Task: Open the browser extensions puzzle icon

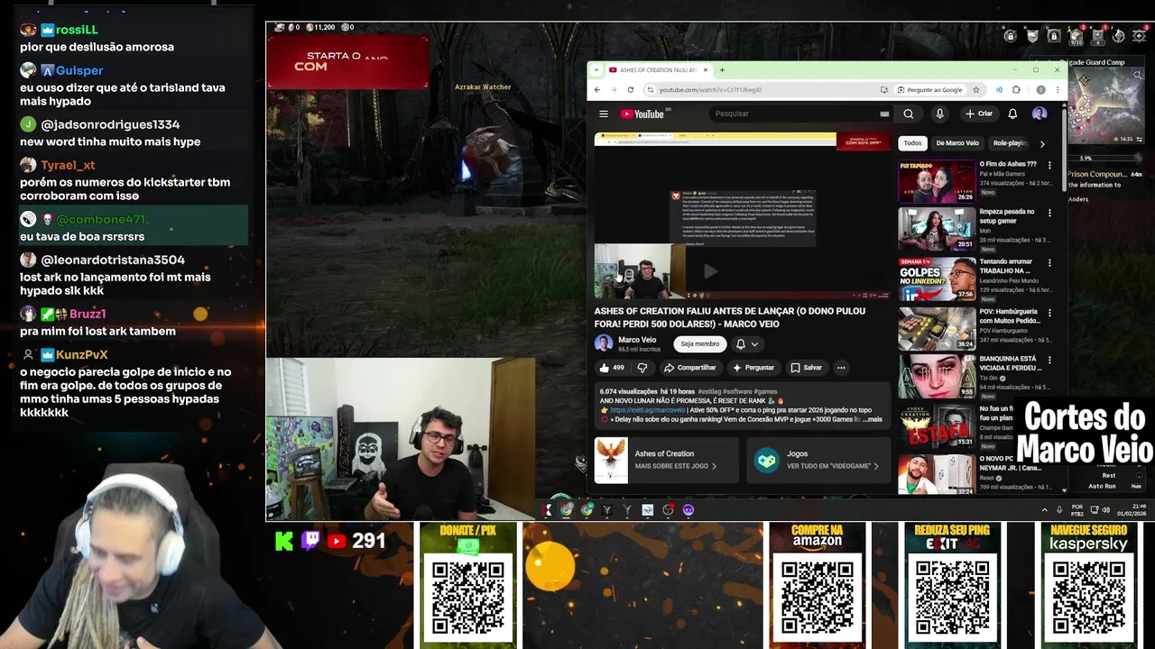Action: pos(1016,90)
